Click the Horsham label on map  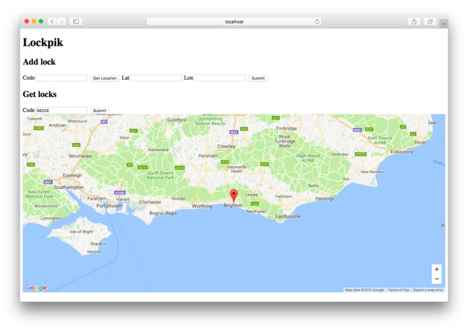(x=207, y=156)
